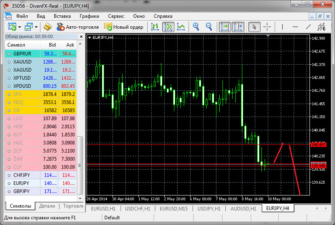Click chart tabs scroll right arrow
This screenshot has width=335, height=225.
point(326,208)
